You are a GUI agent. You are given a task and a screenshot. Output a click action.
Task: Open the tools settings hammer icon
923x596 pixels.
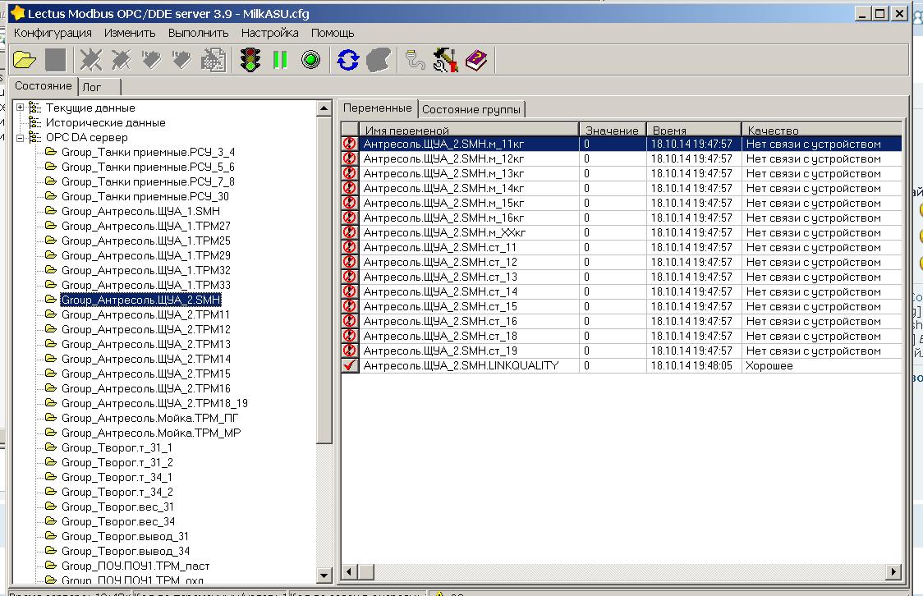point(446,60)
